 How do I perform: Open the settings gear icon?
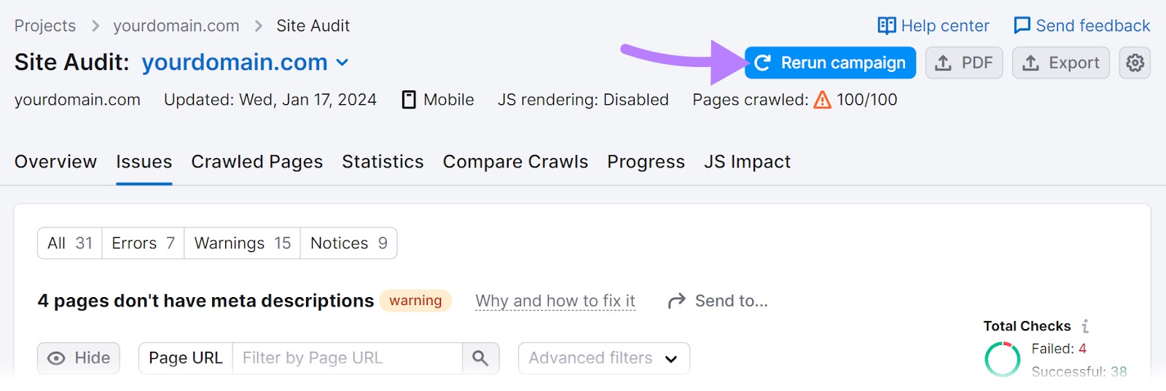click(1135, 63)
